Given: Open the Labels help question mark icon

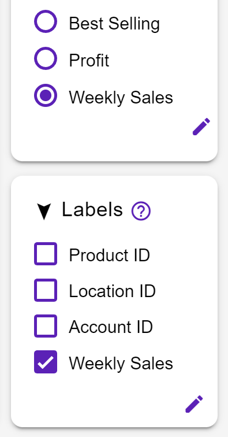Looking at the screenshot, I should click(x=141, y=212).
